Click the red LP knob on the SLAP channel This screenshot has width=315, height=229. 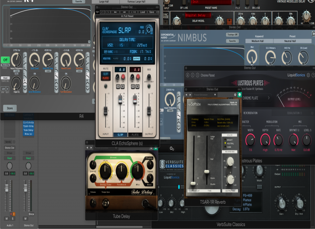click(x=123, y=77)
